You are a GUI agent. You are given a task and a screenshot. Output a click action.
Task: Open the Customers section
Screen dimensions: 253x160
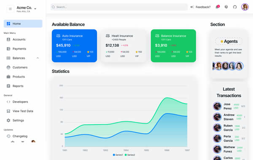pos(23,67)
